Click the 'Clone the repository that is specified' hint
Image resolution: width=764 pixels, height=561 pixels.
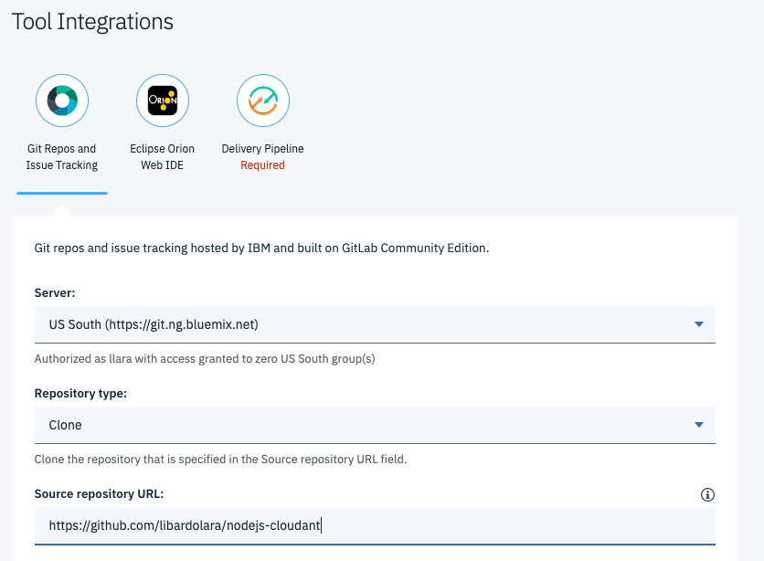click(x=220, y=460)
